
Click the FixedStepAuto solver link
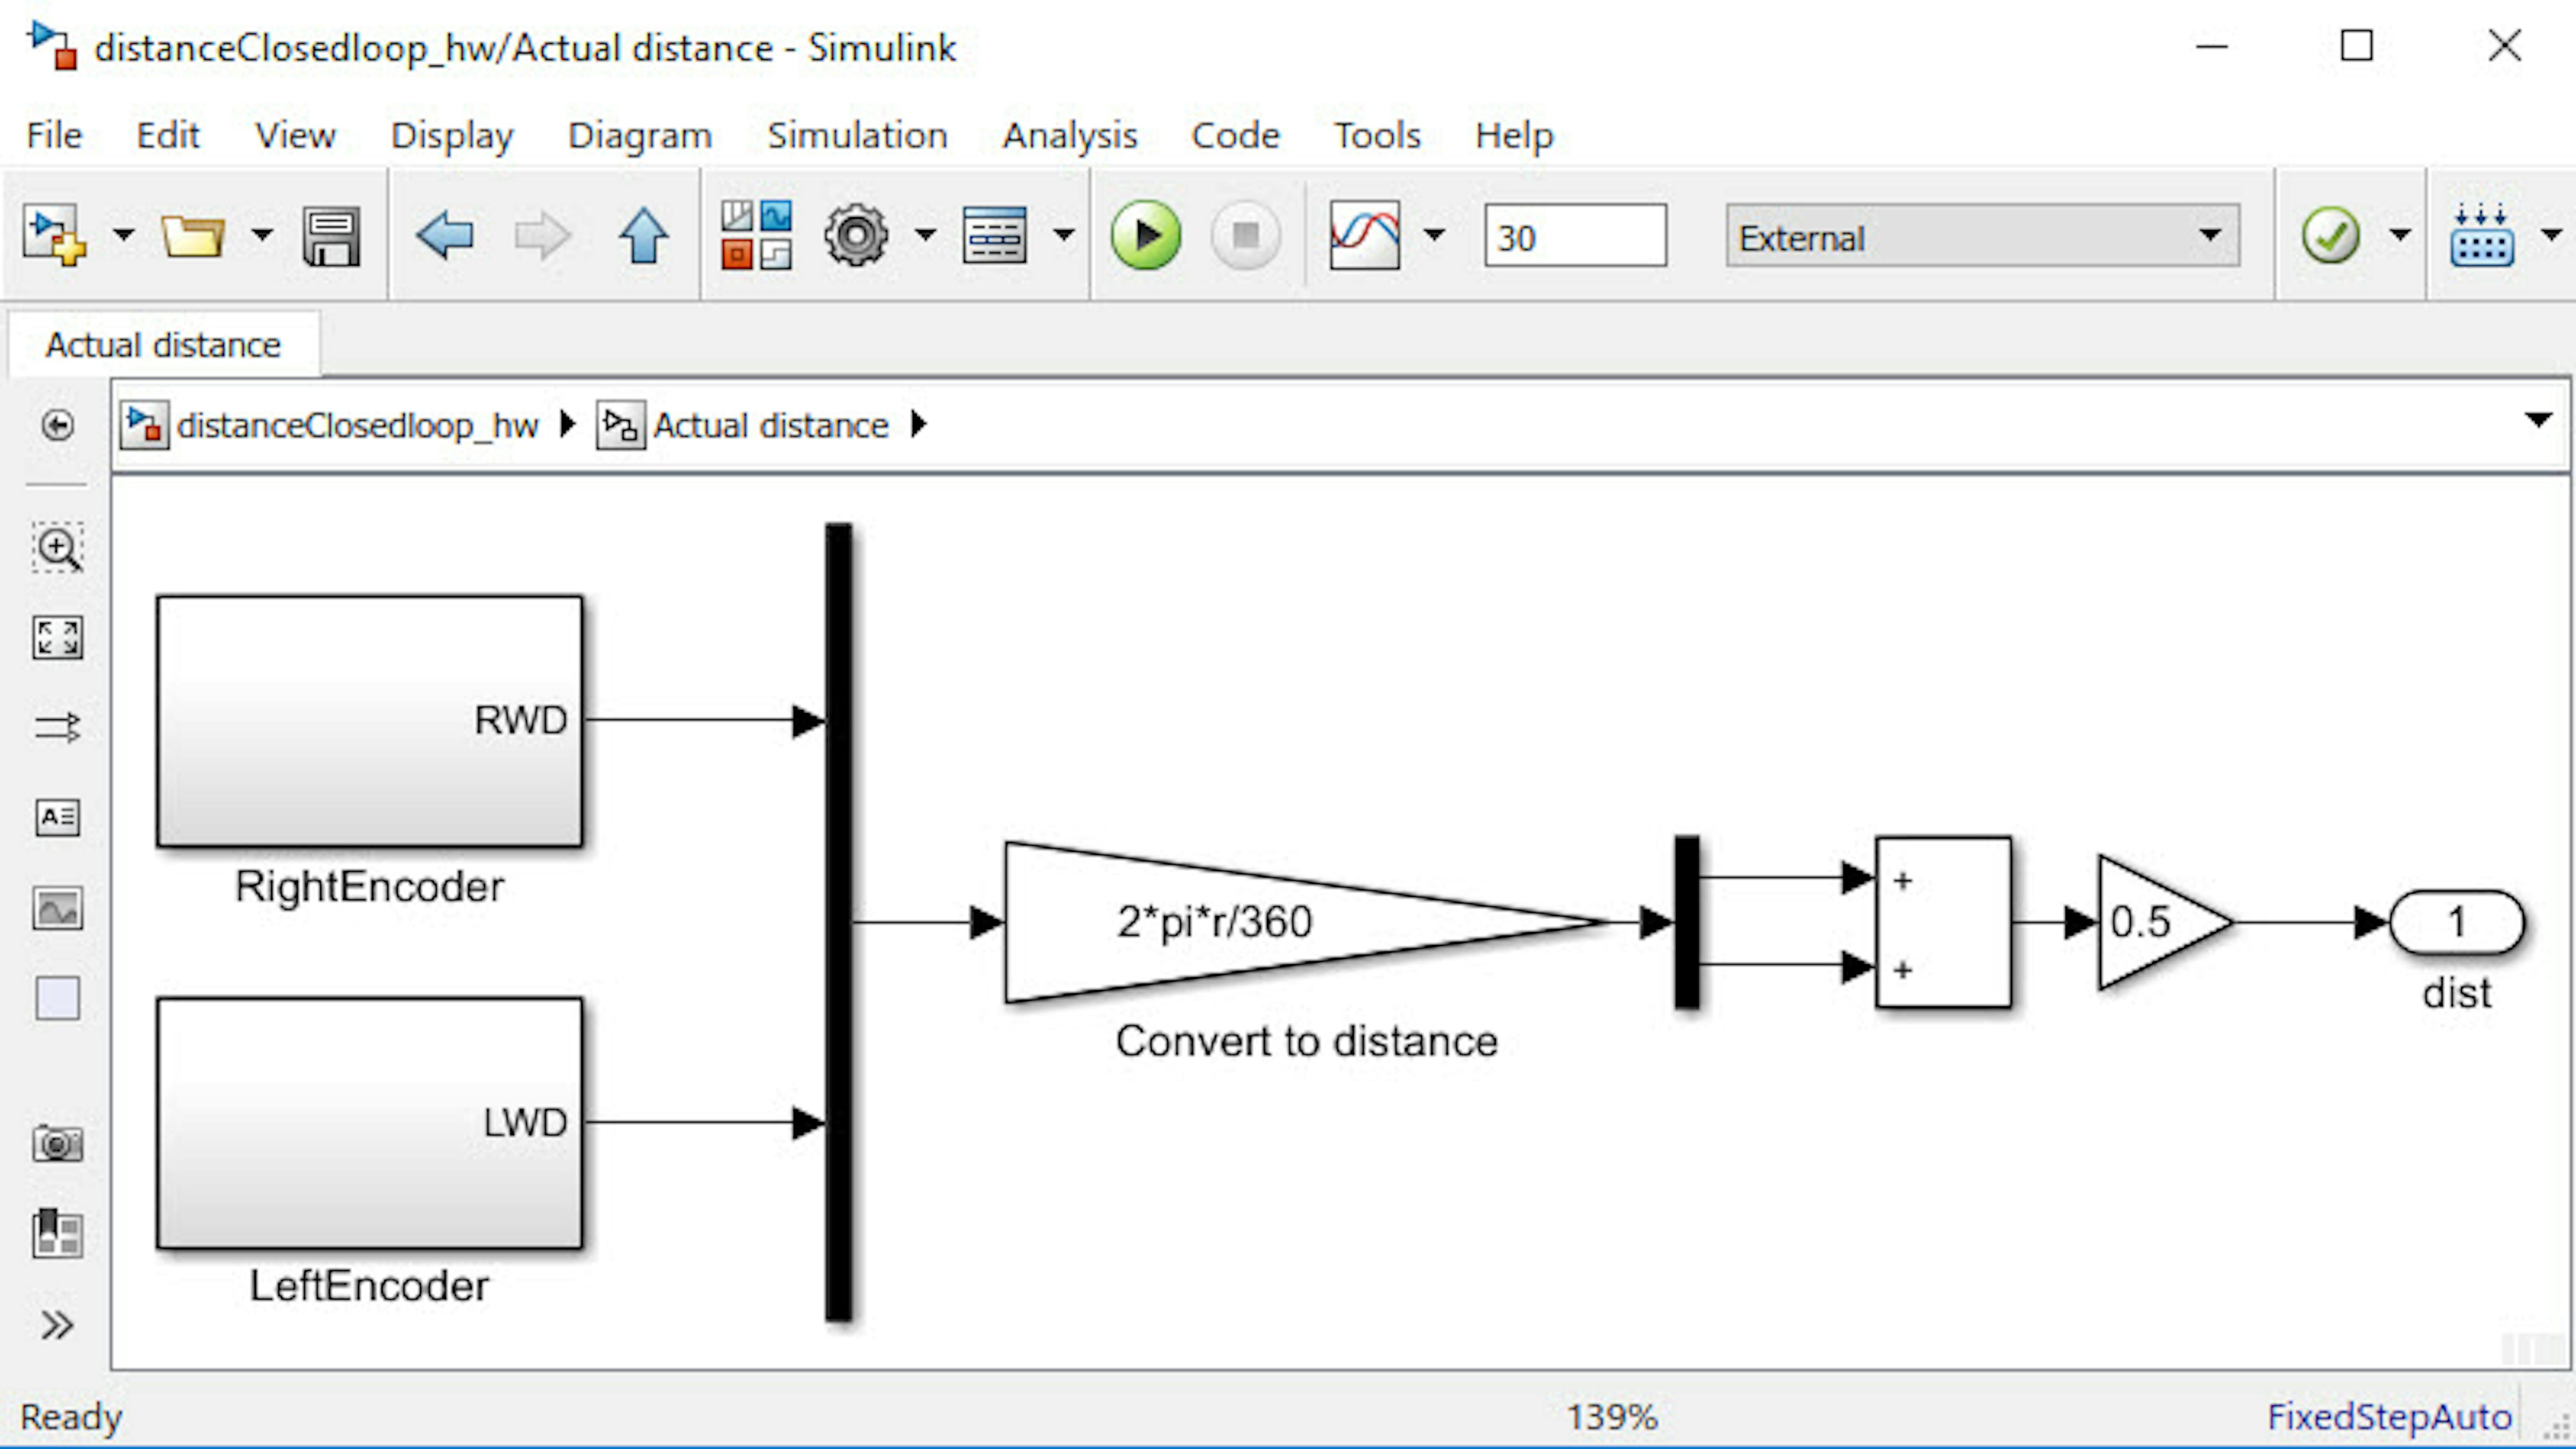pyautogui.click(x=2389, y=1417)
